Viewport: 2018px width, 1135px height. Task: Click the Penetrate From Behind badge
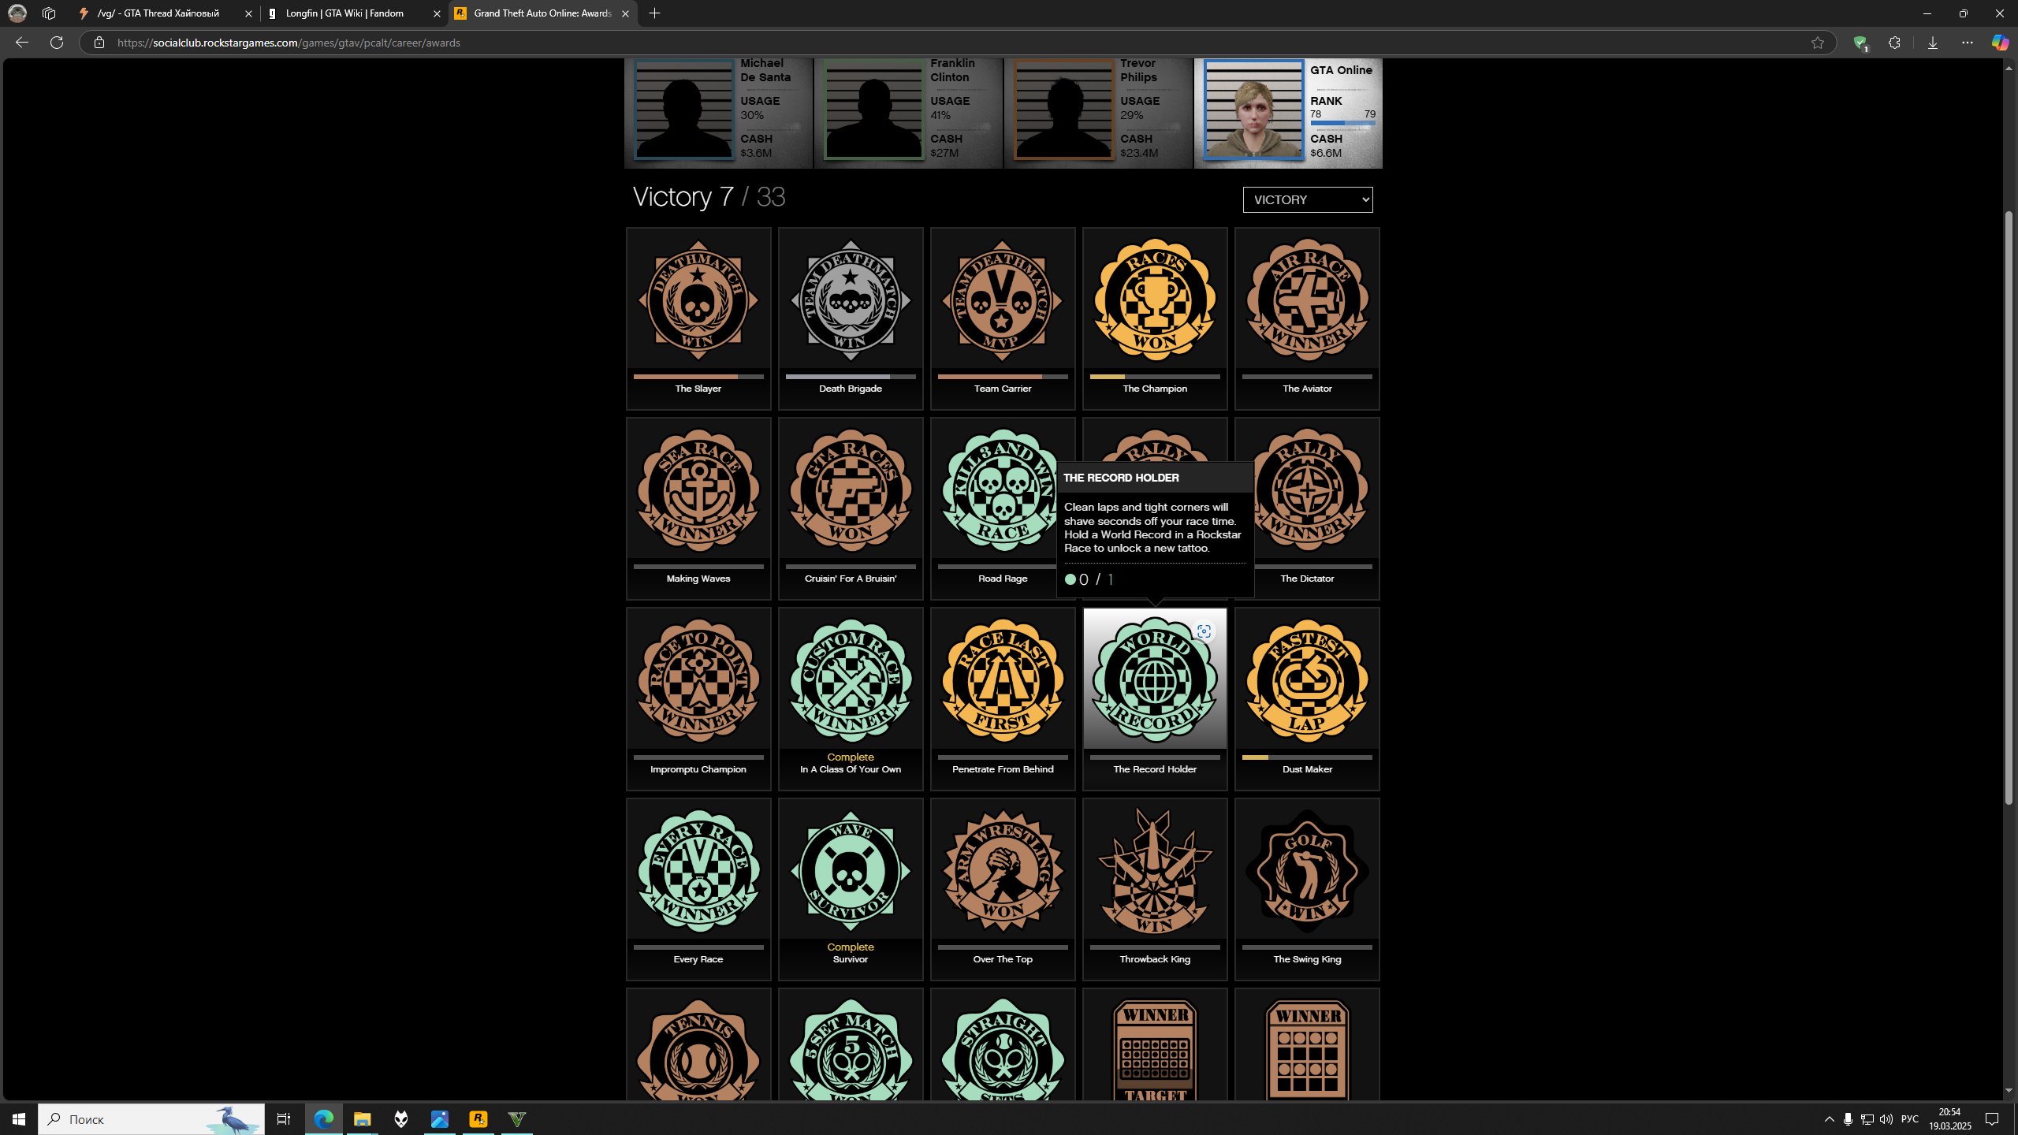[x=1002, y=681]
